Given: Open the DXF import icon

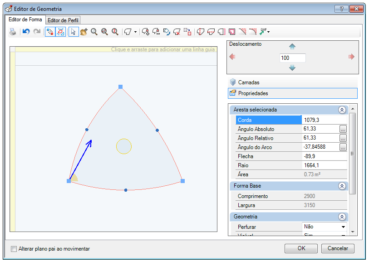Looking at the screenshot, I should (x=264, y=32).
